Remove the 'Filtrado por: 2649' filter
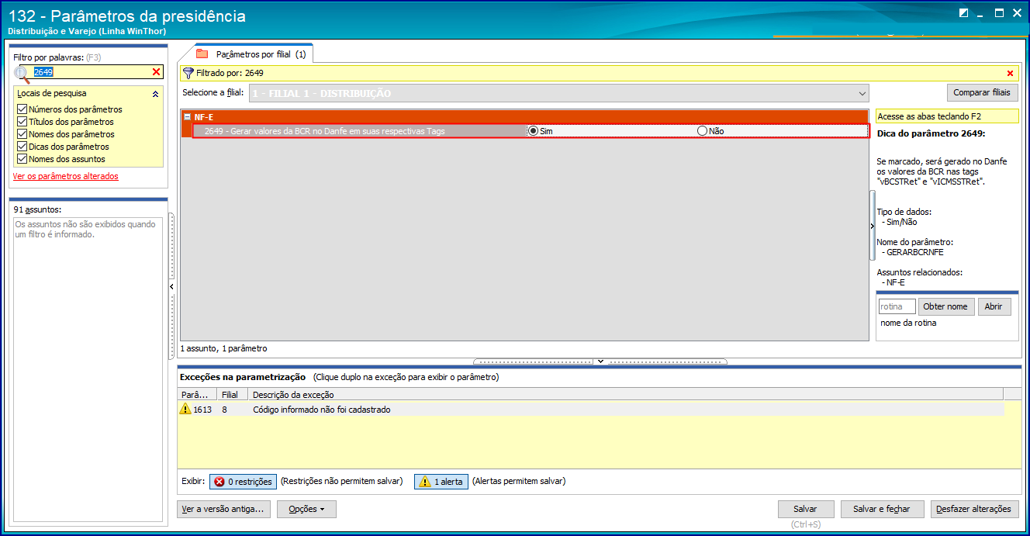This screenshot has width=1030, height=536. click(x=1010, y=73)
